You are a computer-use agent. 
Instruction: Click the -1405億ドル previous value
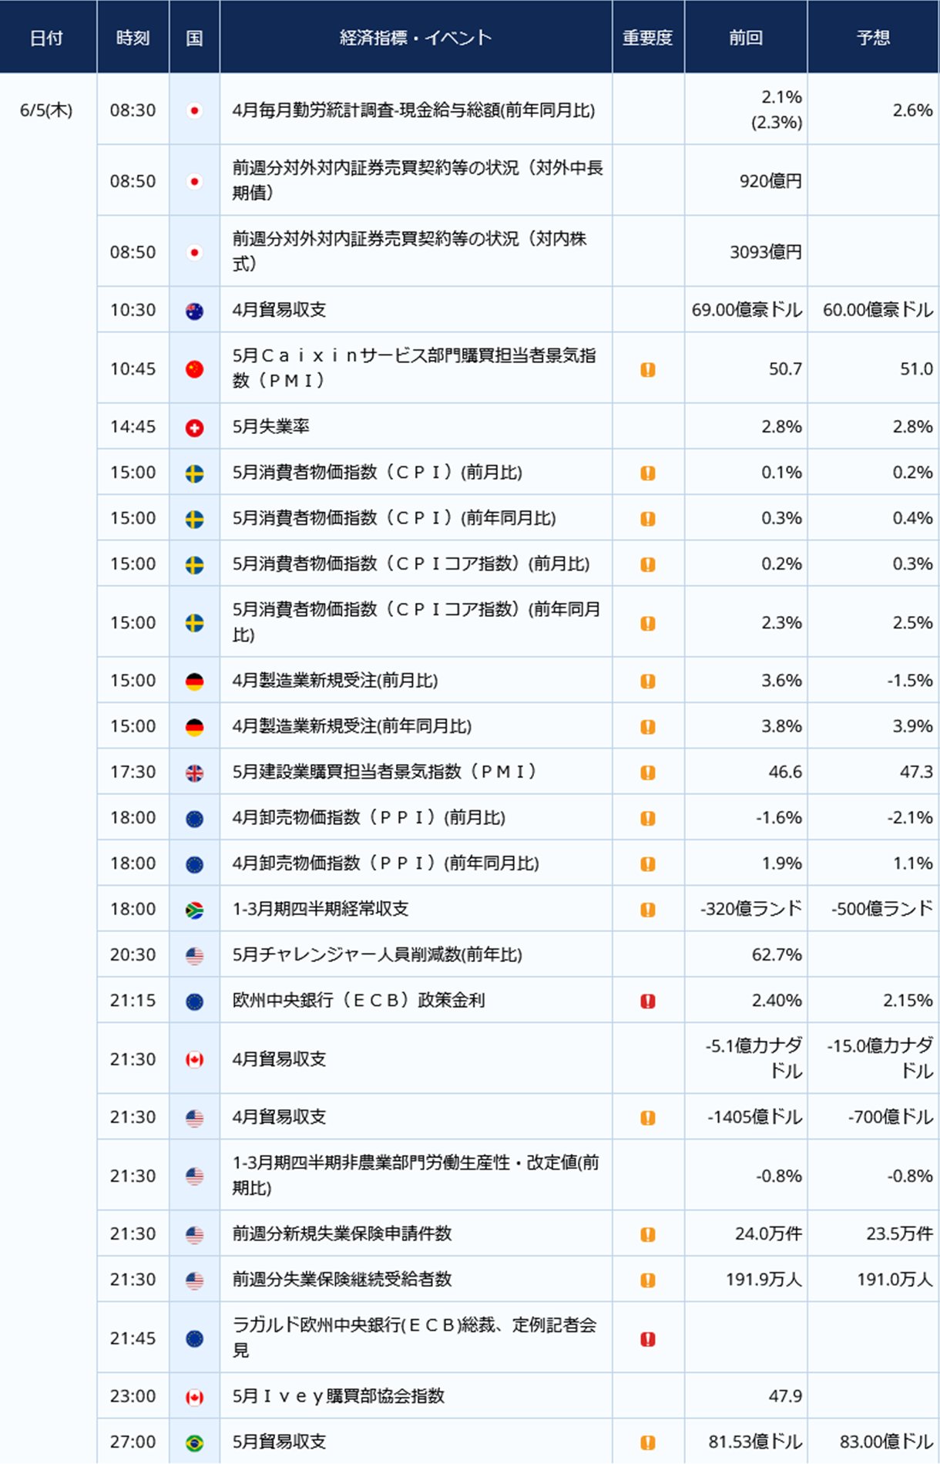pyautogui.click(x=754, y=1117)
